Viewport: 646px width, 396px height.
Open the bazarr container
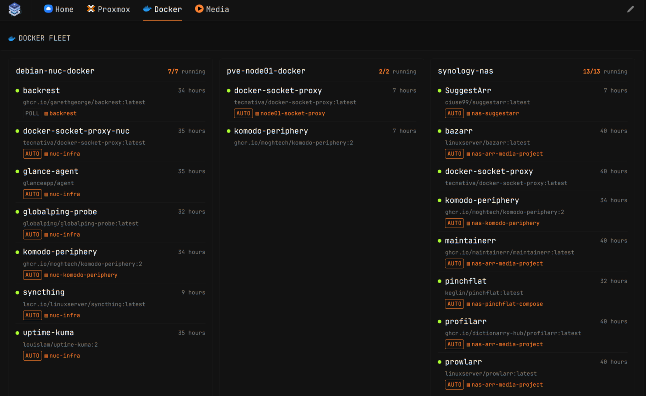click(459, 131)
